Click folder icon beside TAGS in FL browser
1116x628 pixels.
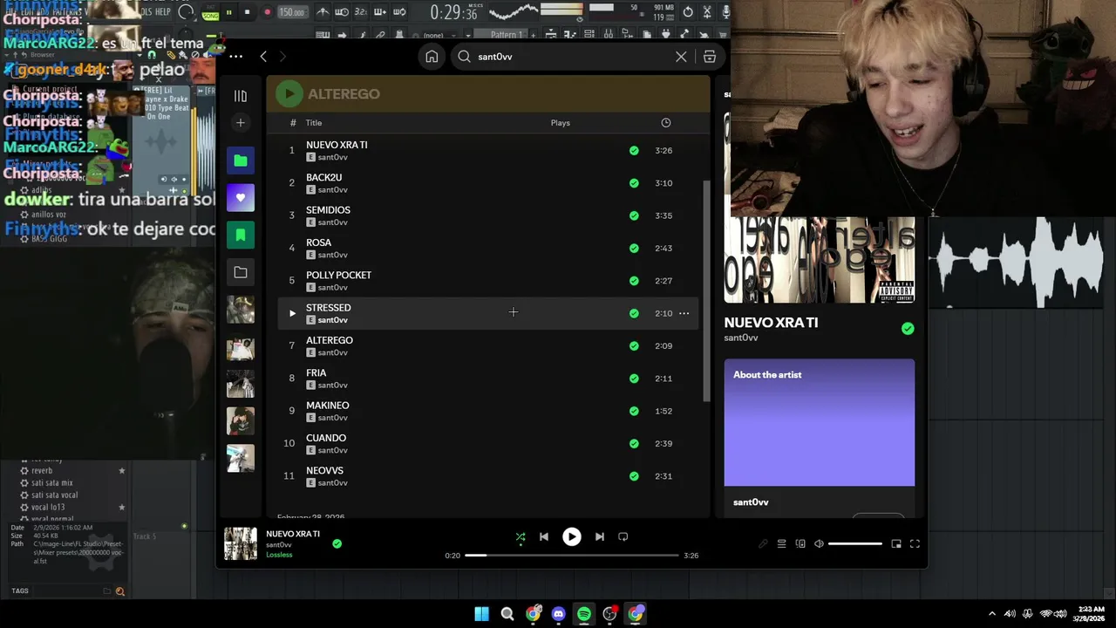[x=107, y=591]
